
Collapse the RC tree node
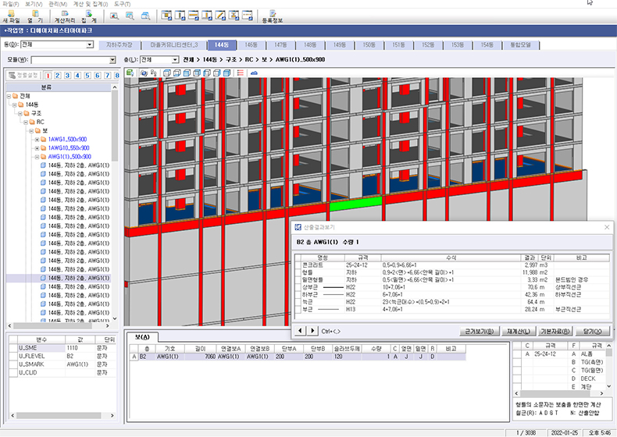coord(26,122)
